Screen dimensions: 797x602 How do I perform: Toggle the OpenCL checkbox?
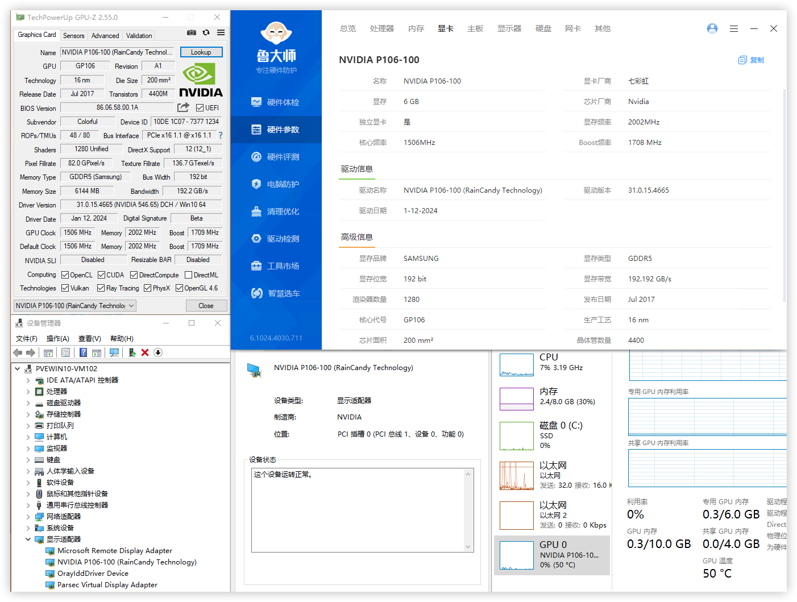tap(65, 275)
